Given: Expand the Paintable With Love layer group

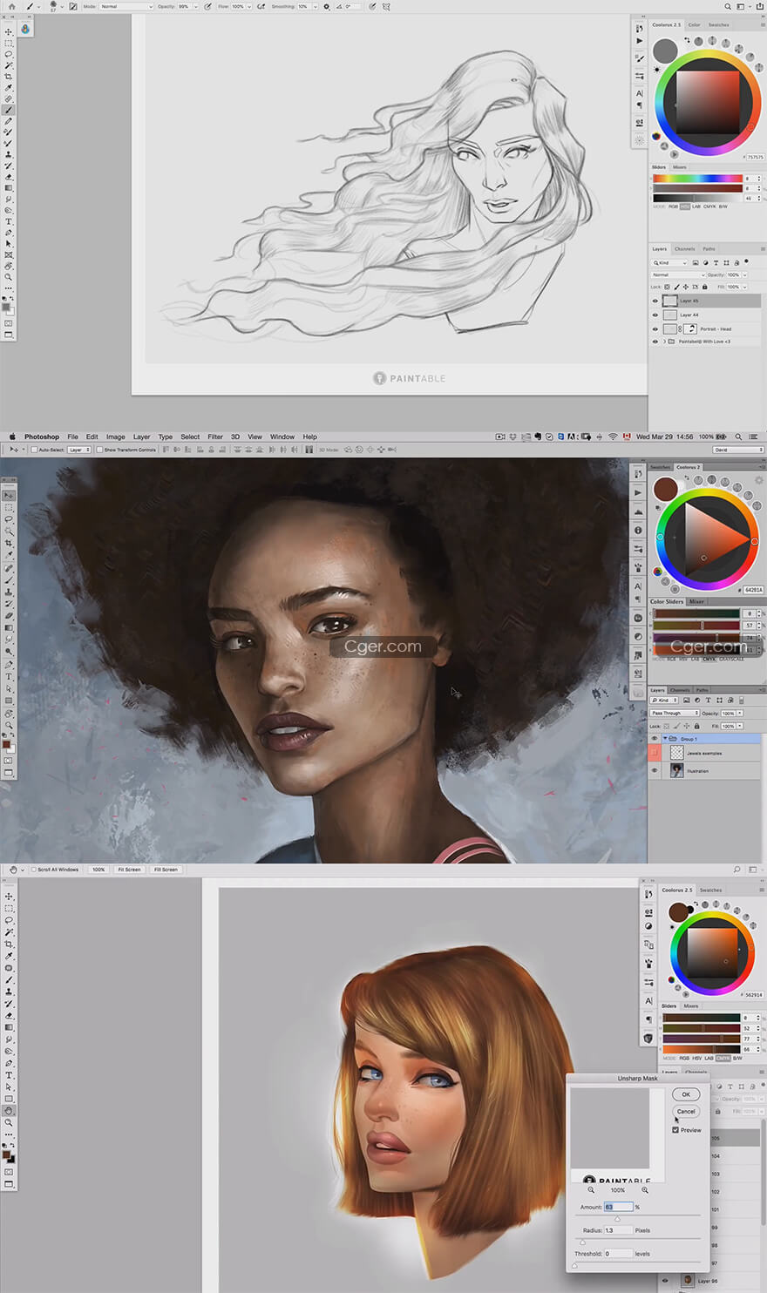Looking at the screenshot, I should click(x=664, y=342).
